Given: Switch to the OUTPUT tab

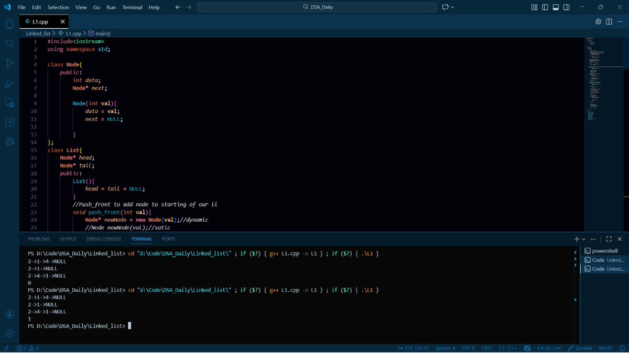Looking at the screenshot, I should click(68, 238).
